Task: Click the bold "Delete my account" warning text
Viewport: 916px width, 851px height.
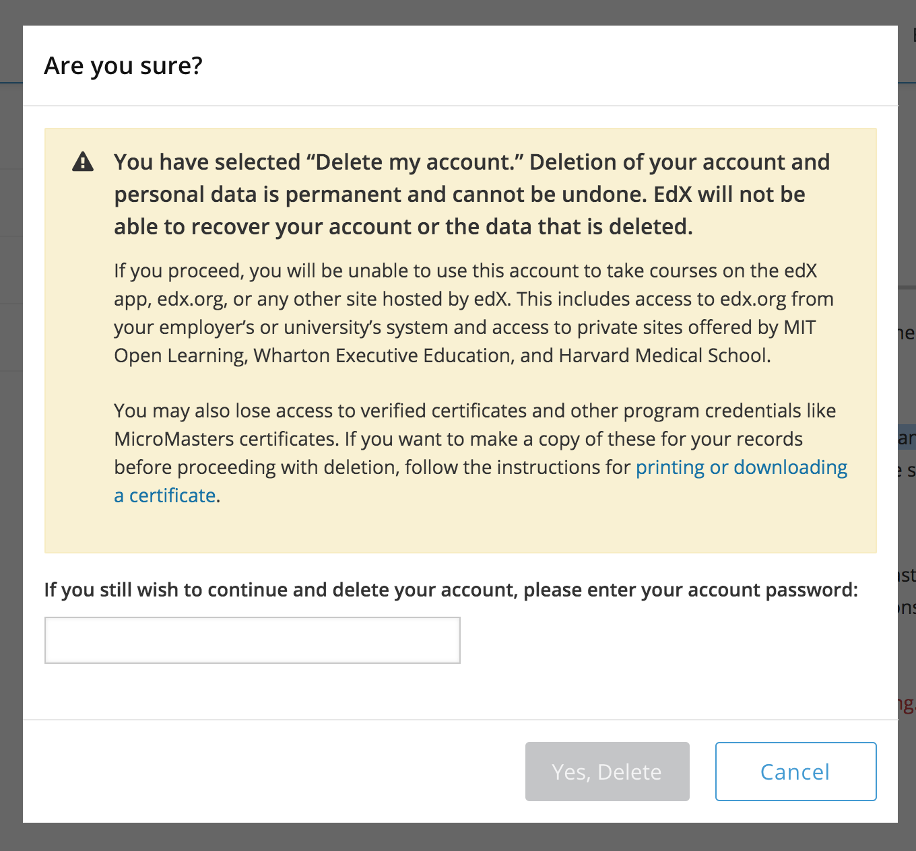Action: [x=471, y=195]
